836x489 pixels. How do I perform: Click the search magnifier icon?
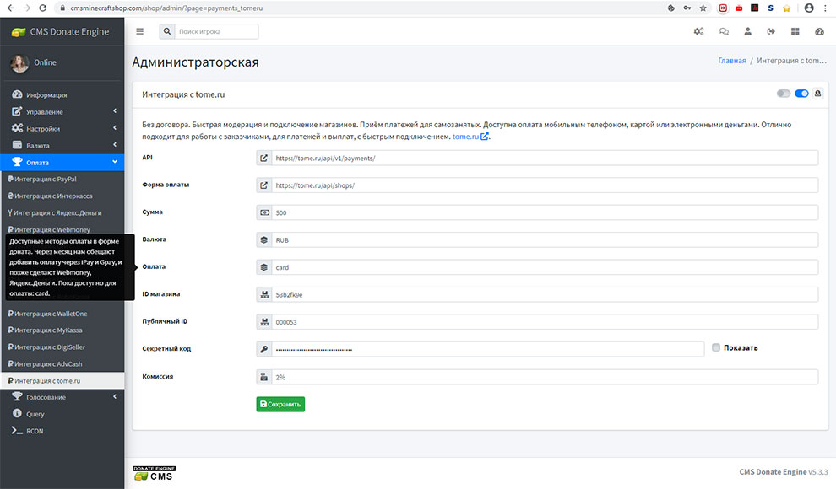coord(167,32)
